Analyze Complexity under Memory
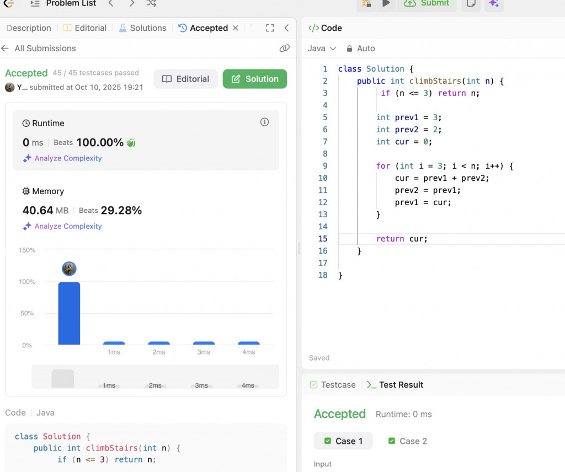Viewport: 565px width, 472px height. tap(62, 227)
